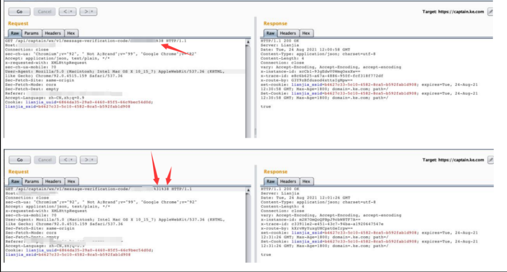Go back in history in the upper panel
The height and width of the screenshot is (272, 507).
[x=65, y=12]
